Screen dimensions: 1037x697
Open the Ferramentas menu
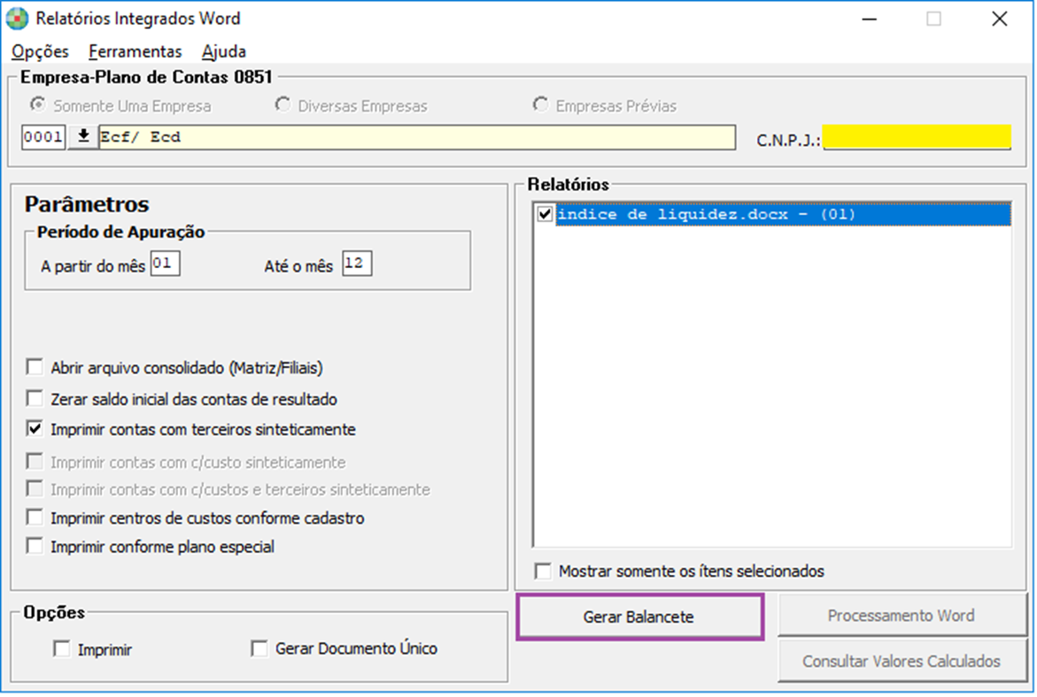[x=135, y=51]
